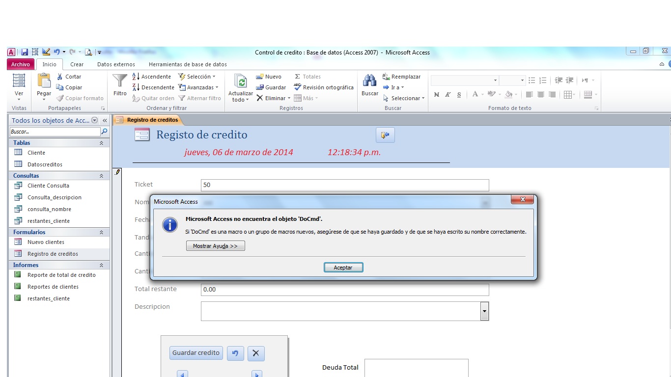This screenshot has width=671, height=377.
Task: Toggle the numbered list button
Action: (543, 81)
